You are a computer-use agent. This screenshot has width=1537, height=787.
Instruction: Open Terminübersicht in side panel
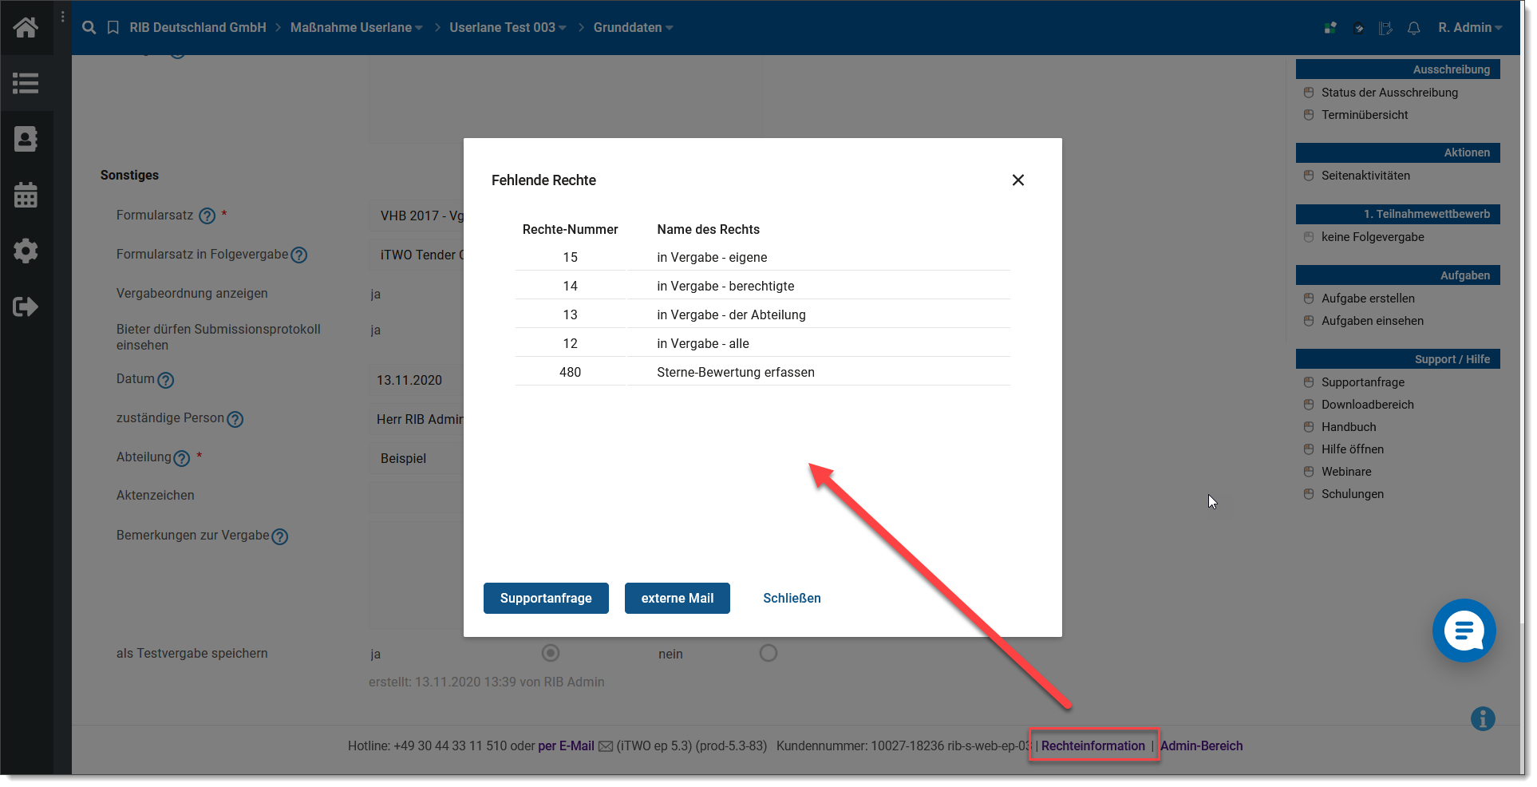pos(1365,115)
